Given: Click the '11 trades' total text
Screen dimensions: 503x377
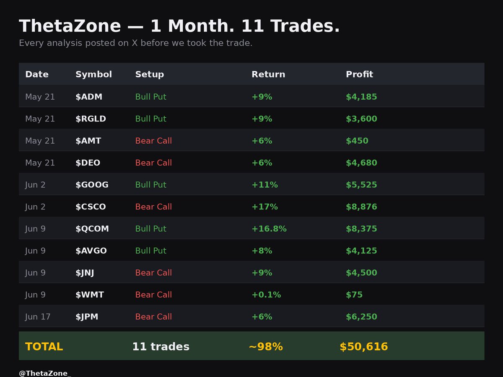Looking at the screenshot, I should (x=161, y=347).
